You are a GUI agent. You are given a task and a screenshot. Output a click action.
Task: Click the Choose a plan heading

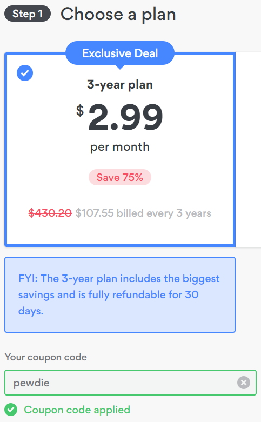(118, 15)
